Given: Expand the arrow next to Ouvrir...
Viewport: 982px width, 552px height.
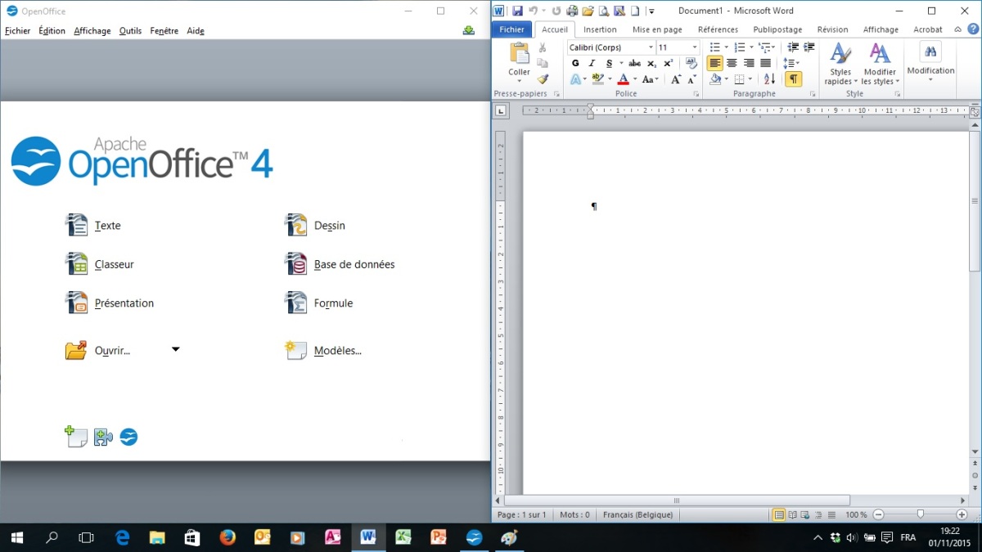Looking at the screenshot, I should coord(175,350).
